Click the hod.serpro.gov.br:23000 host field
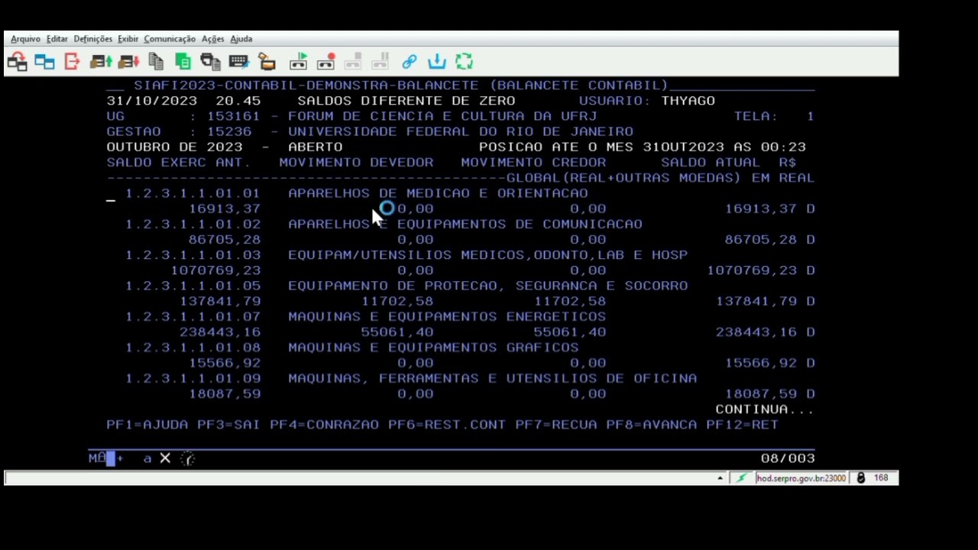 (801, 478)
